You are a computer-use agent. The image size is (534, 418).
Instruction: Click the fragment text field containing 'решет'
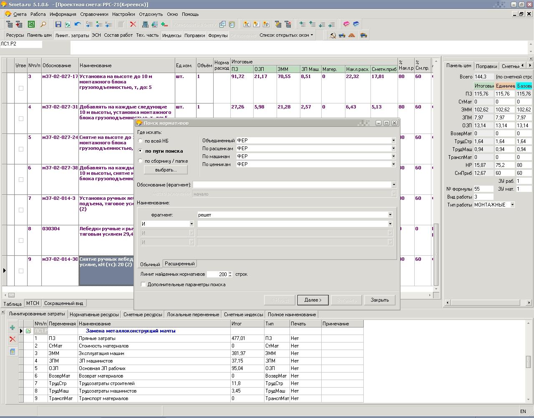(x=292, y=215)
